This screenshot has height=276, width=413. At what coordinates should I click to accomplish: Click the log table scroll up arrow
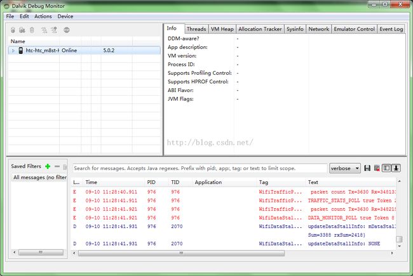tap(399, 181)
